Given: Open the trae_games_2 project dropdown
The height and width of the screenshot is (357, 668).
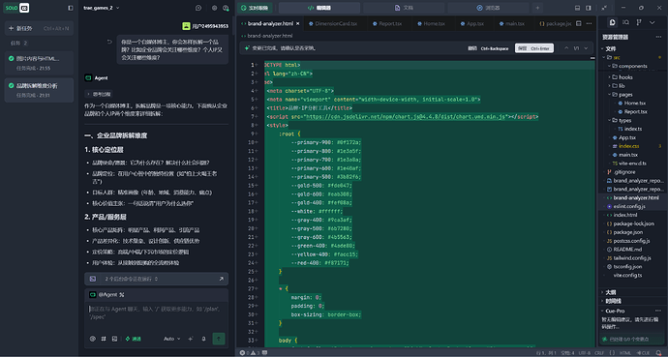Looking at the screenshot, I should tap(102, 8).
